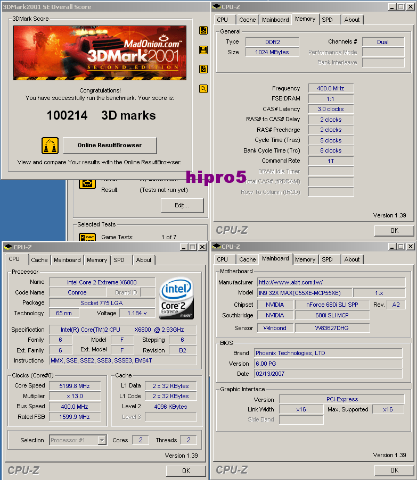Click the Instructions field listing MMX, SSE
The width and height of the screenshot is (417, 480).
coord(123,360)
